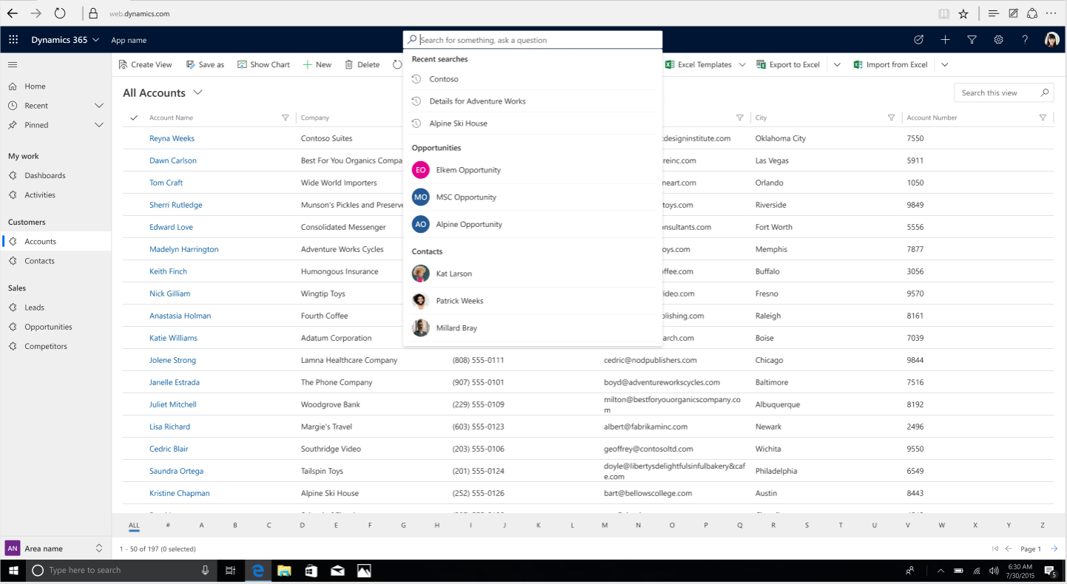The image size is (1067, 584).
Task: Click the Windows Start button
Action: point(13,570)
